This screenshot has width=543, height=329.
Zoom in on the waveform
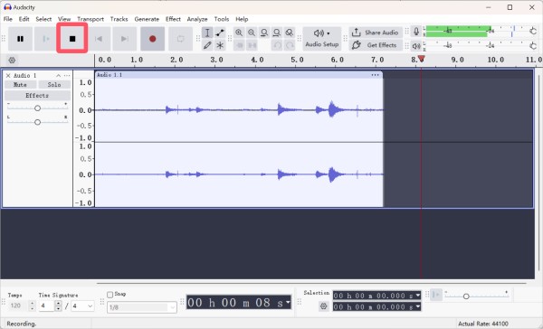[239, 33]
